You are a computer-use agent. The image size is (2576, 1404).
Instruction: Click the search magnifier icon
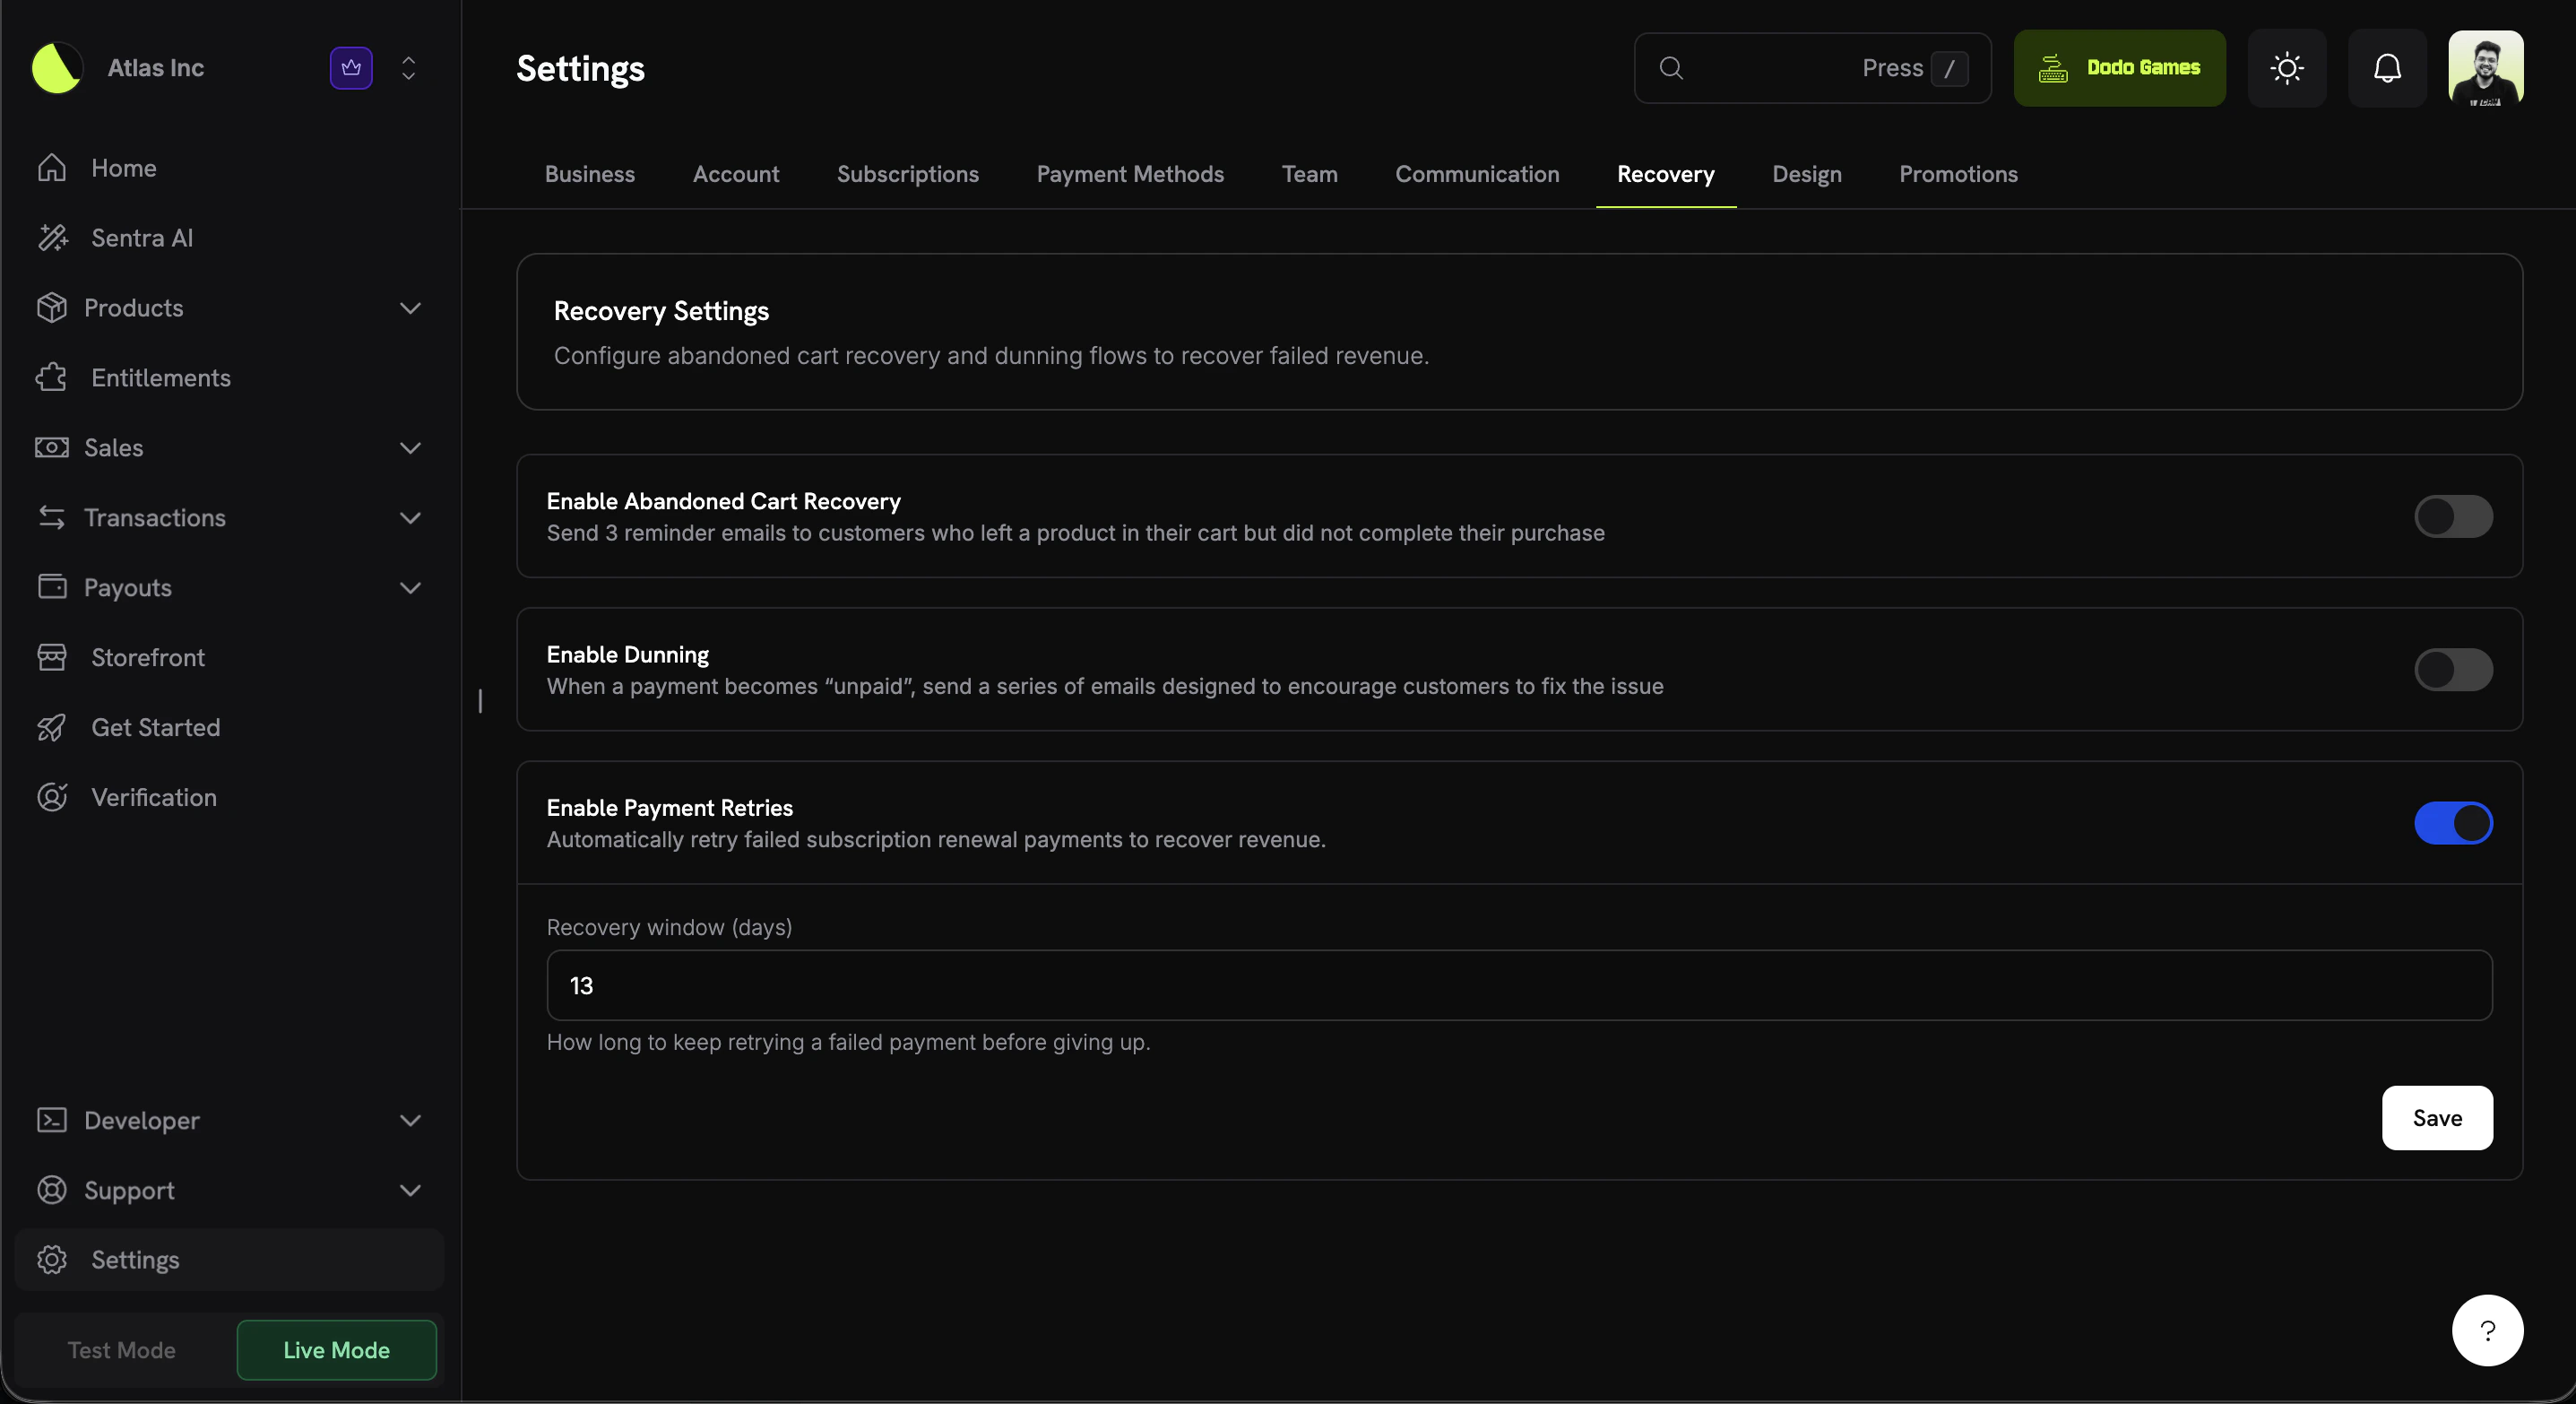pyautogui.click(x=1671, y=68)
